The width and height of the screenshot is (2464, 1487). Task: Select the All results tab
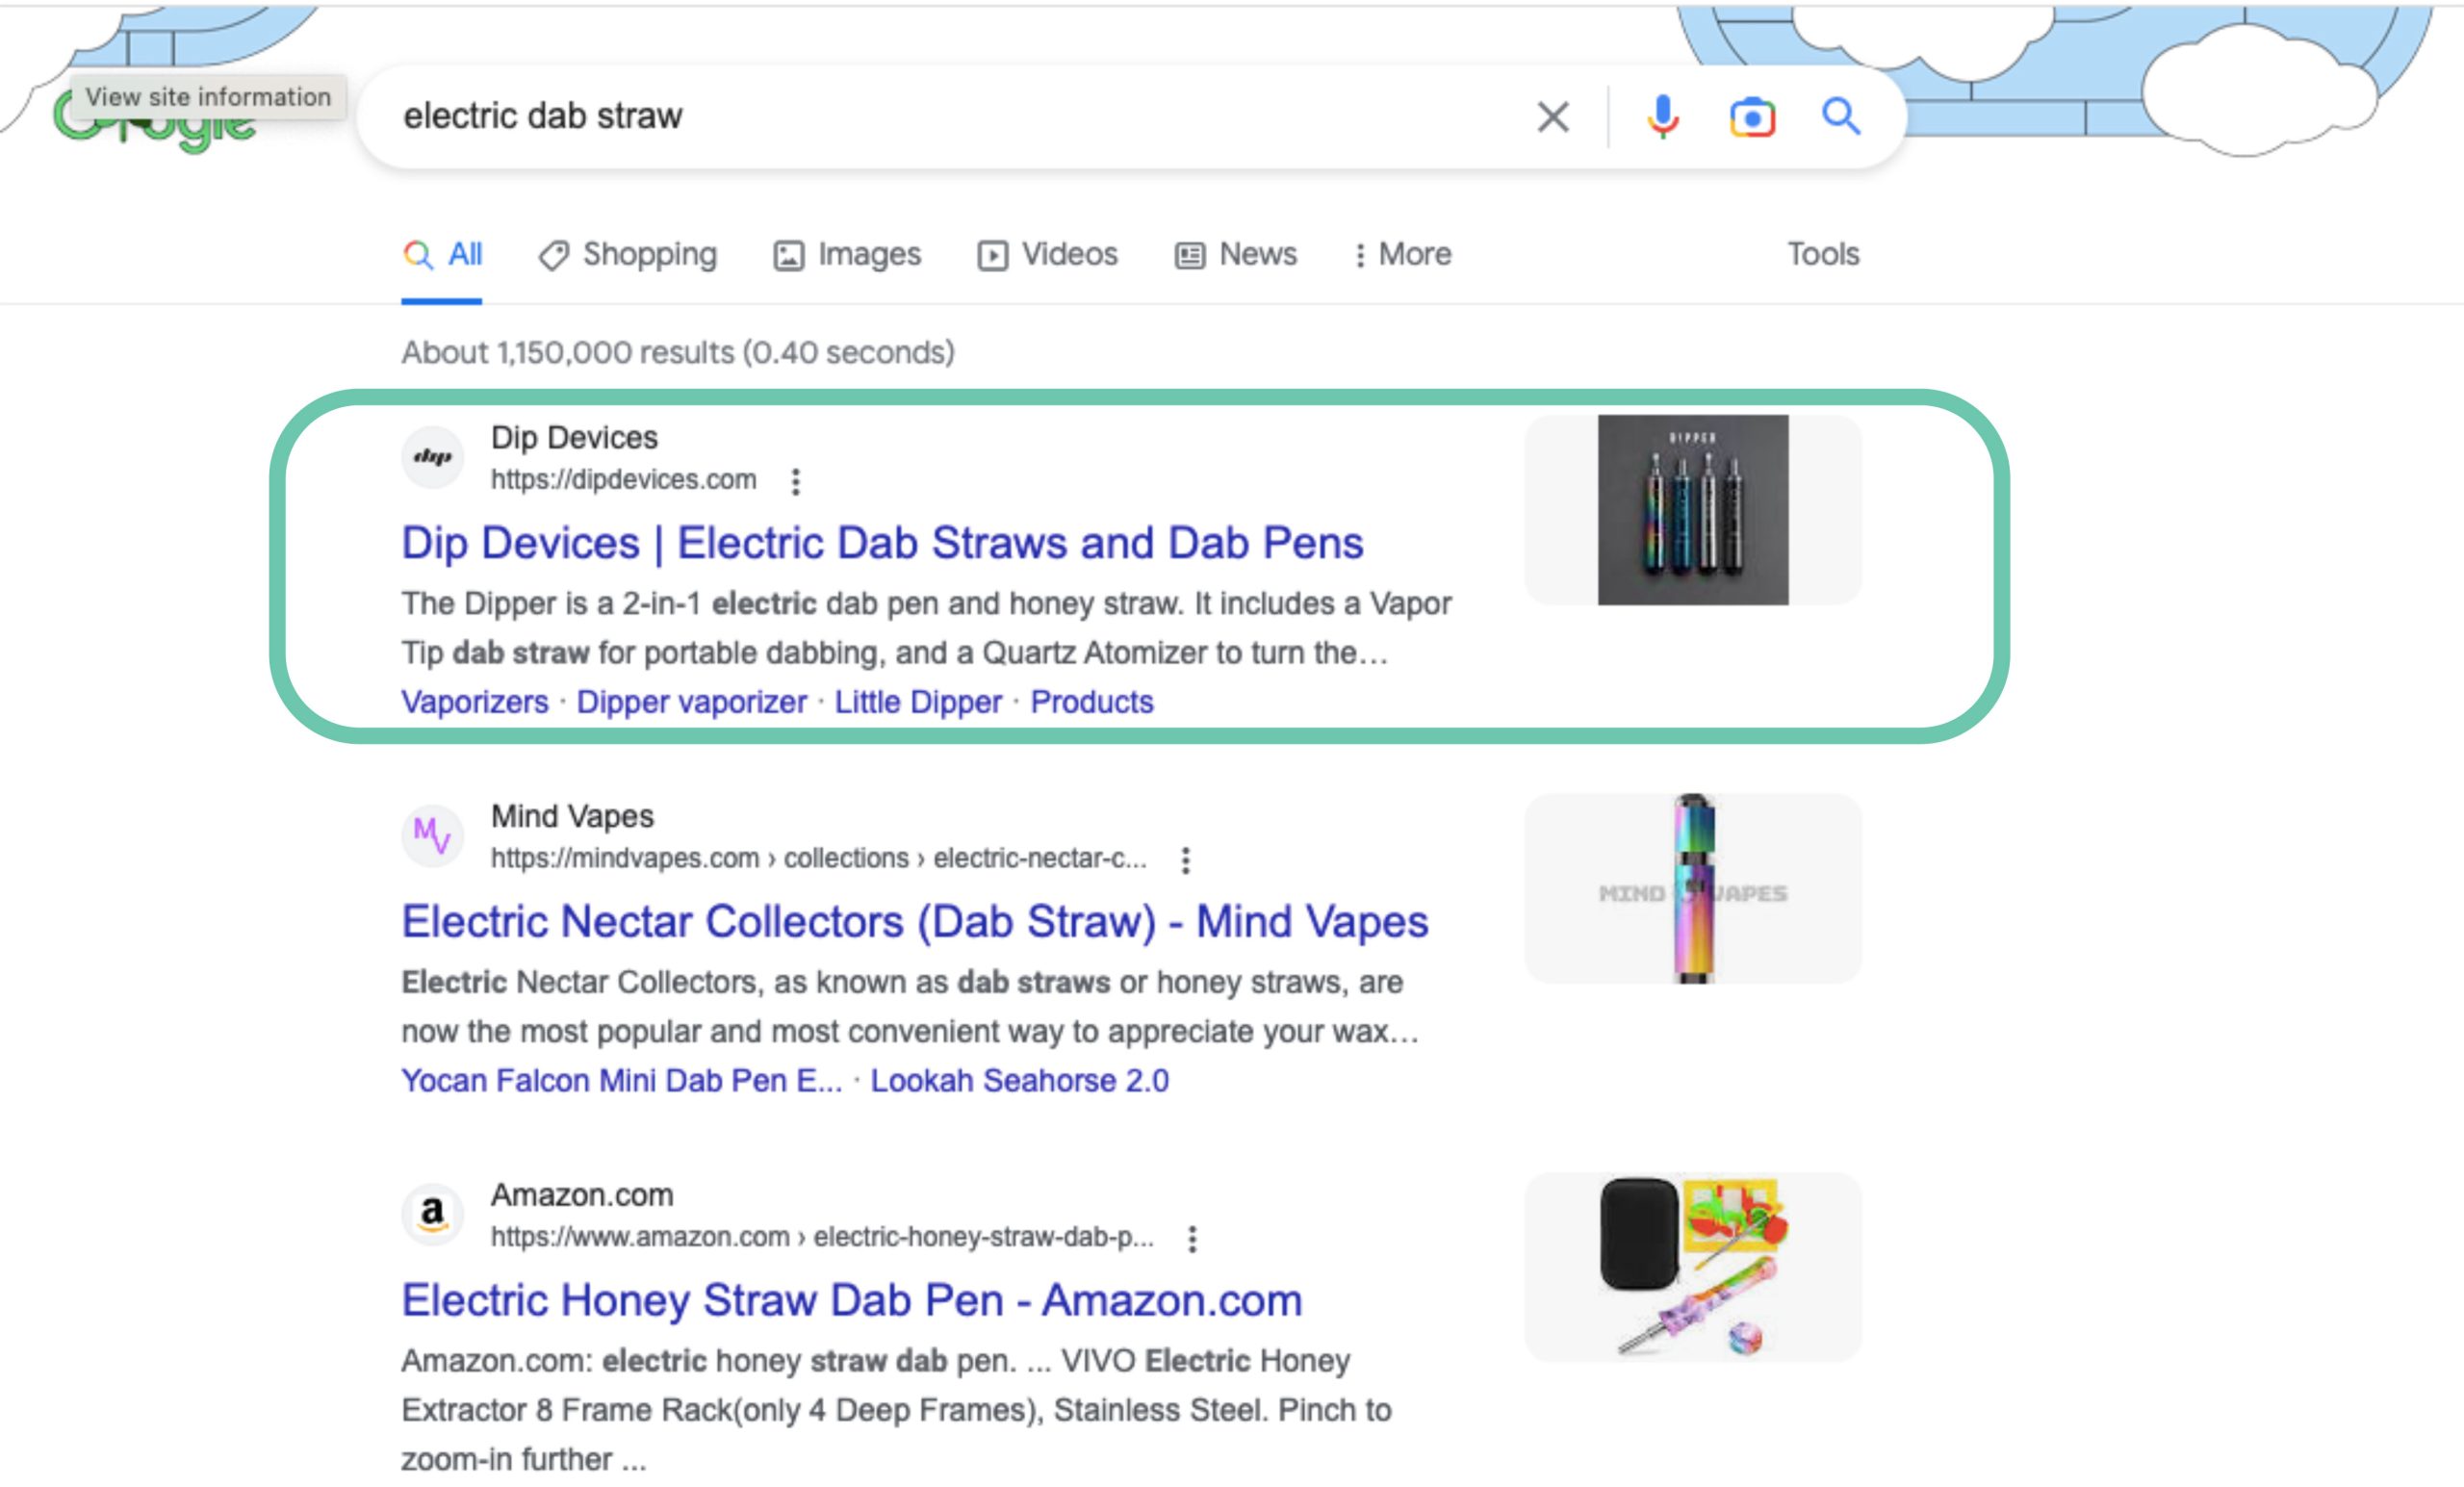pyautogui.click(x=442, y=255)
